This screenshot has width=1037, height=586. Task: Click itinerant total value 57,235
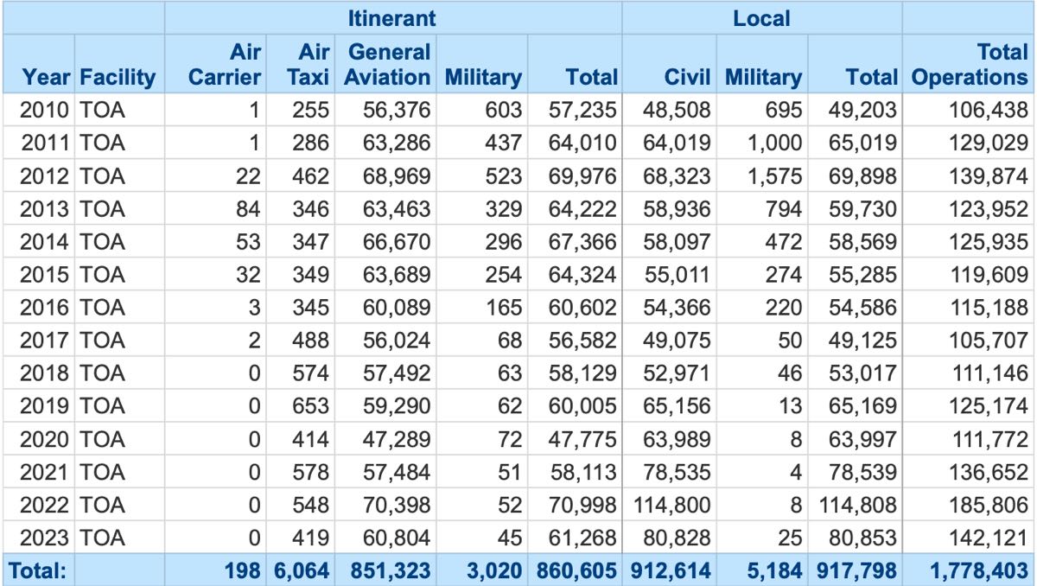[x=585, y=110]
